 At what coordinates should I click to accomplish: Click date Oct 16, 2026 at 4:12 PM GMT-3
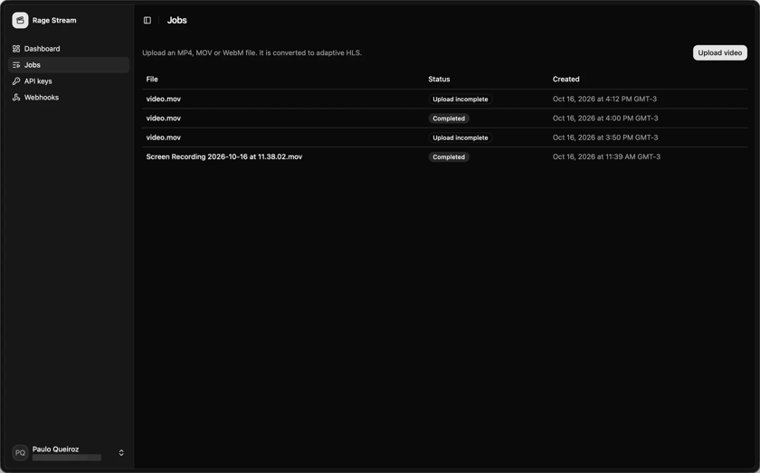pos(605,99)
